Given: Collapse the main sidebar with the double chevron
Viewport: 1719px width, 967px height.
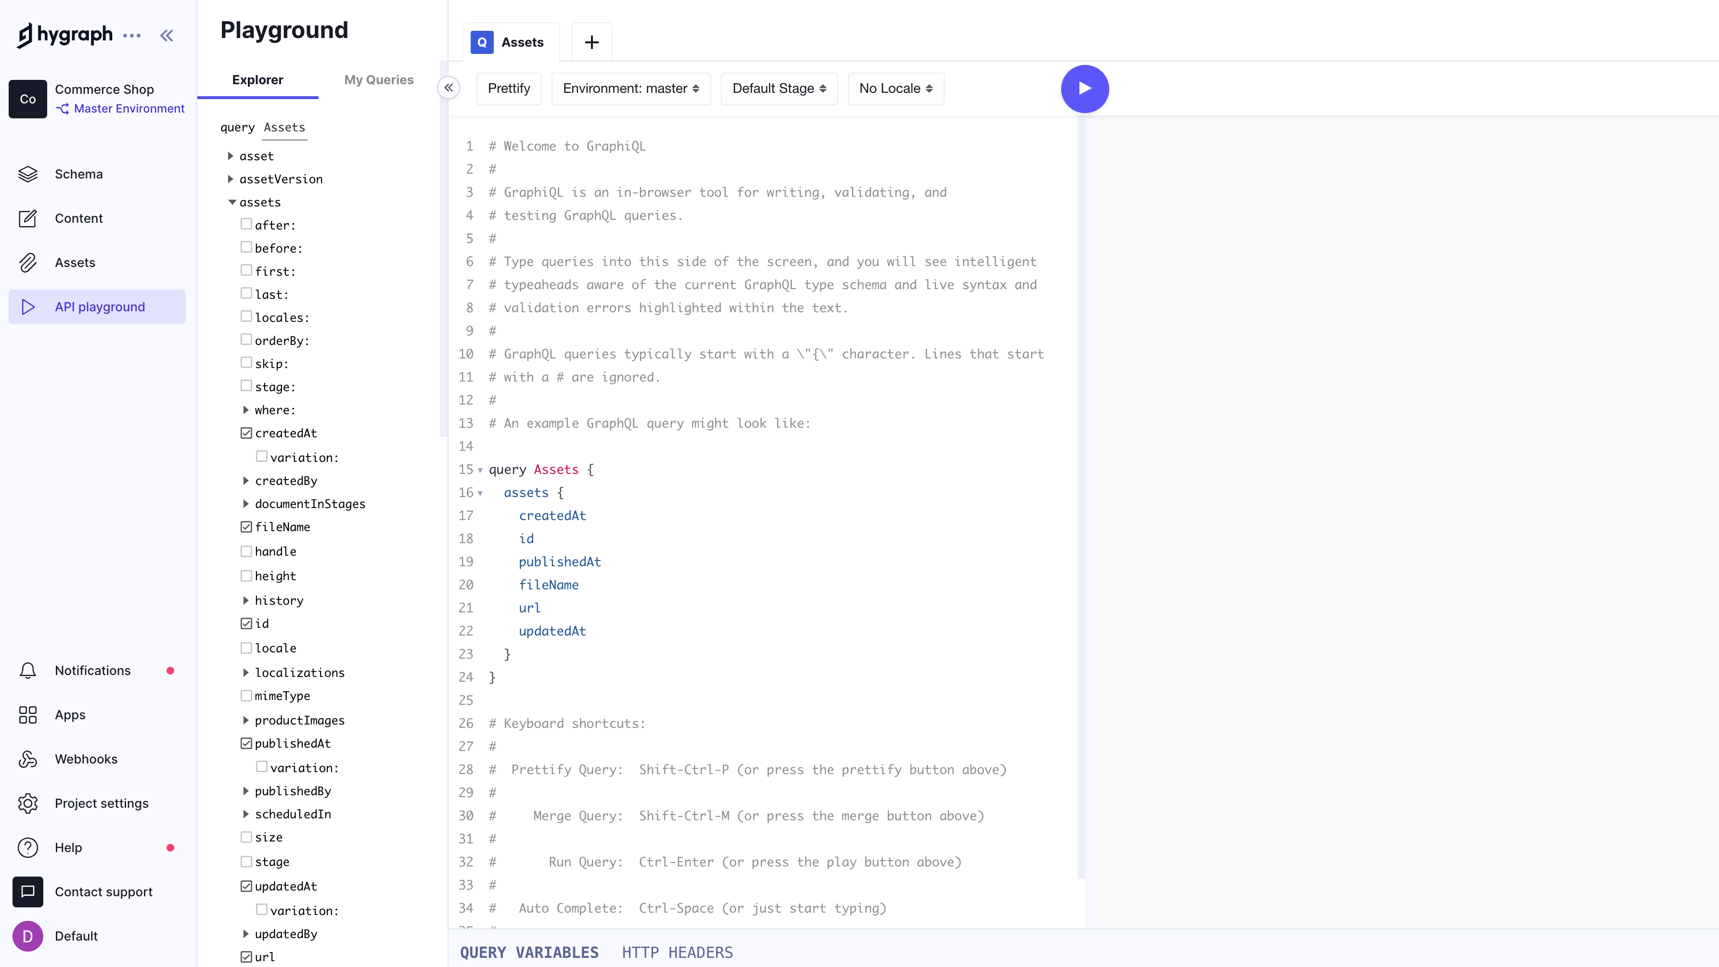Looking at the screenshot, I should coord(166,35).
